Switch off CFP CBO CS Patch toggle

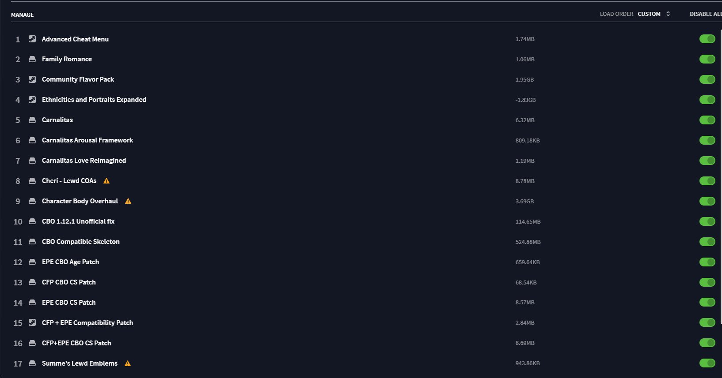click(x=707, y=282)
